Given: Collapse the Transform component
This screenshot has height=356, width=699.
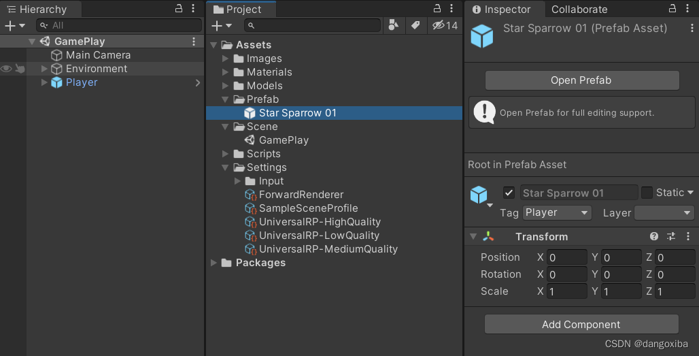Looking at the screenshot, I should [473, 236].
